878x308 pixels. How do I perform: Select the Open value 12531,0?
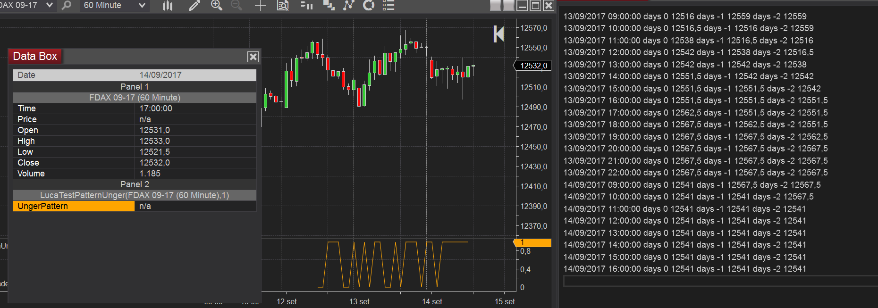(x=154, y=130)
